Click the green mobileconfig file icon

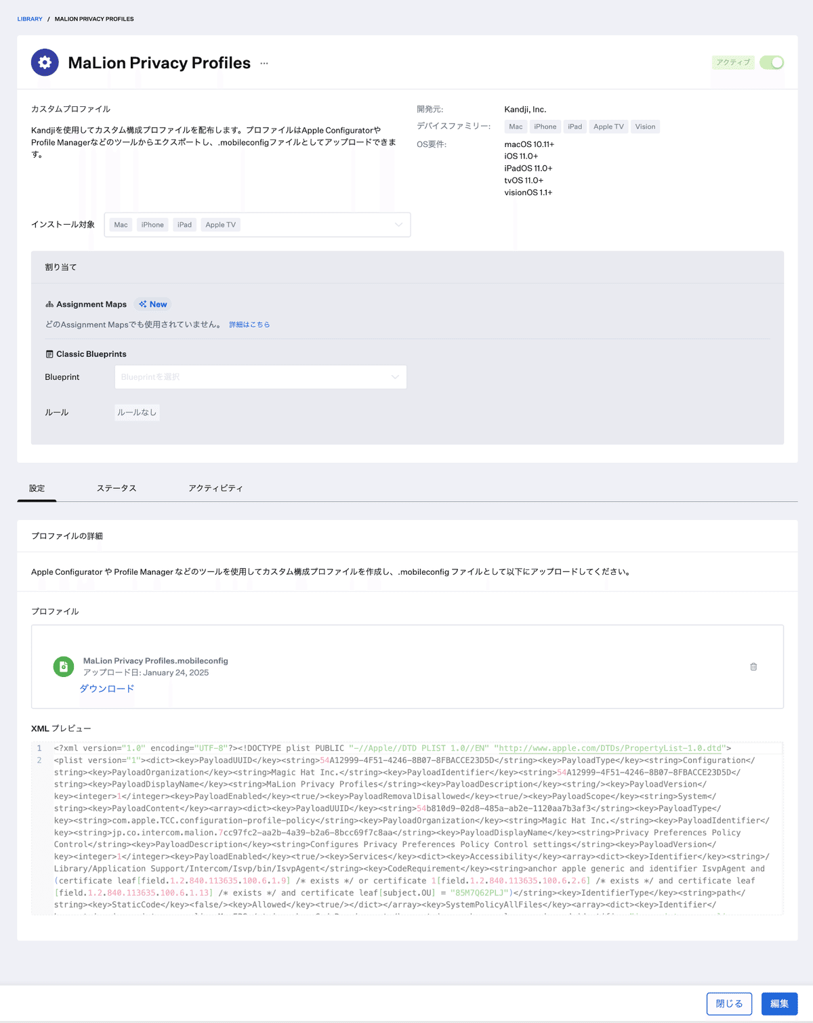[x=63, y=666]
